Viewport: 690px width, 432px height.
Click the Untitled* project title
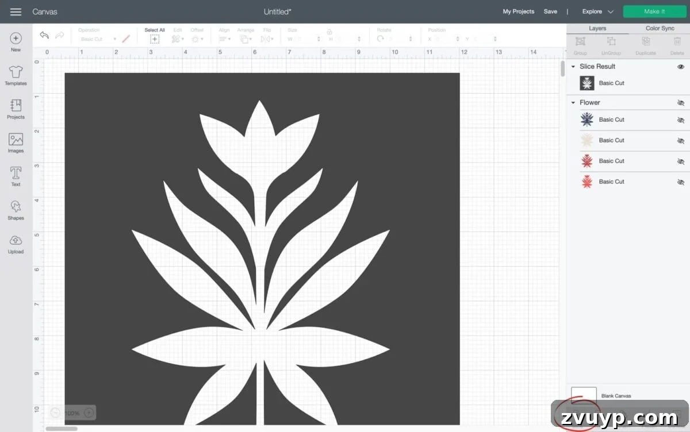click(x=277, y=11)
